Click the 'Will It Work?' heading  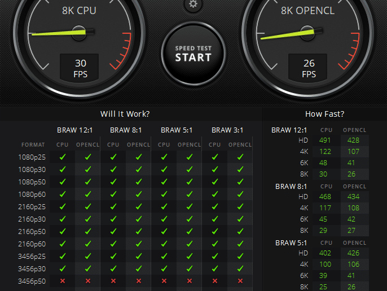tap(125, 114)
